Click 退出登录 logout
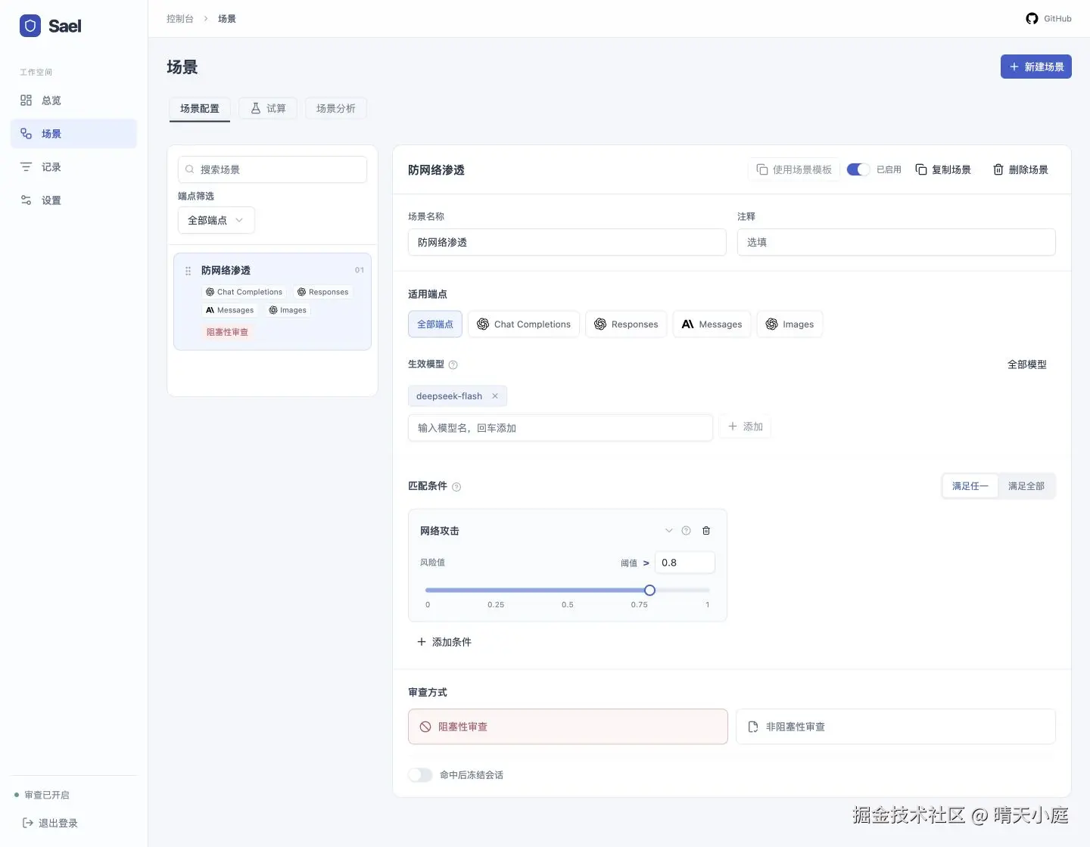 click(x=50, y=823)
